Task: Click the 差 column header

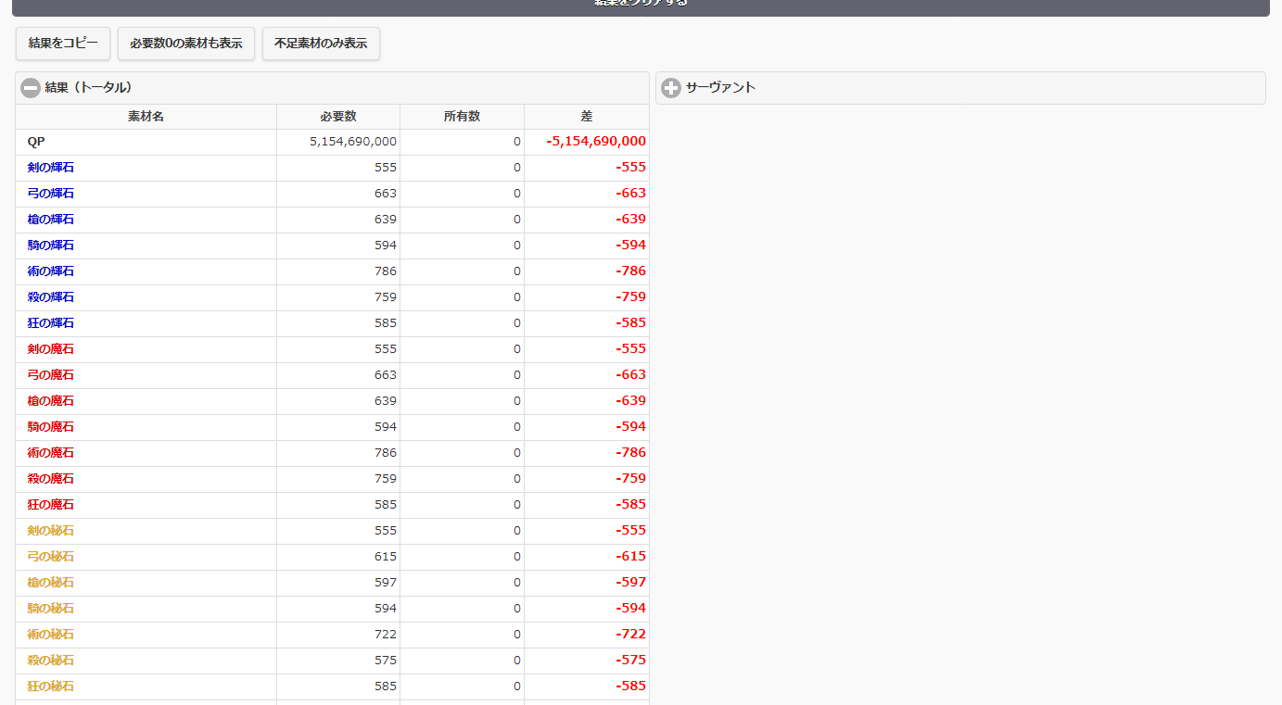Action: point(586,117)
